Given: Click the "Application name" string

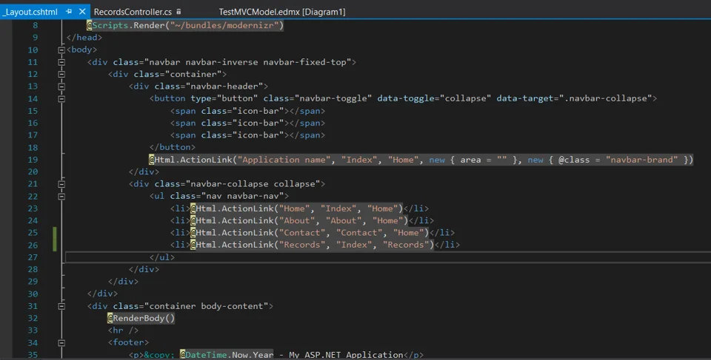Looking at the screenshot, I should 284,160.
